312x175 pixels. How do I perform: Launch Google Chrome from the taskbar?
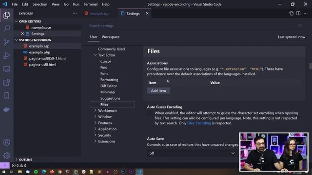coord(59,172)
